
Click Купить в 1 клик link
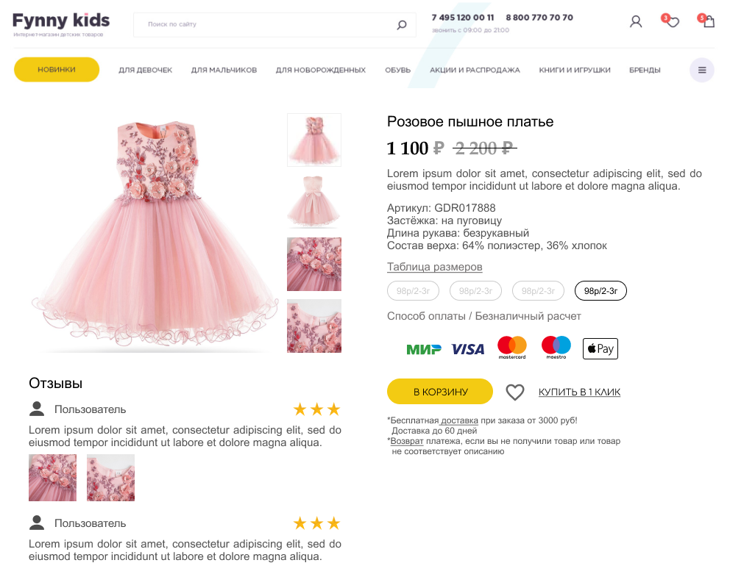(x=579, y=392)
